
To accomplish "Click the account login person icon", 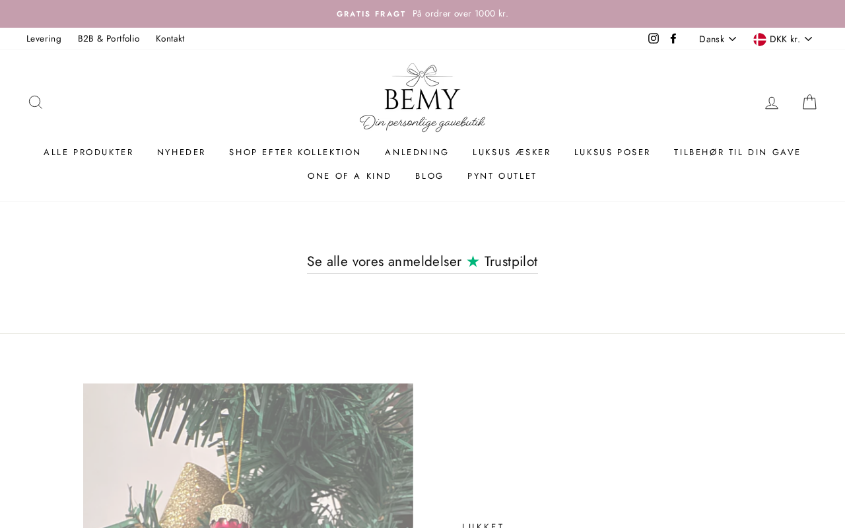I will pos(772,102).
